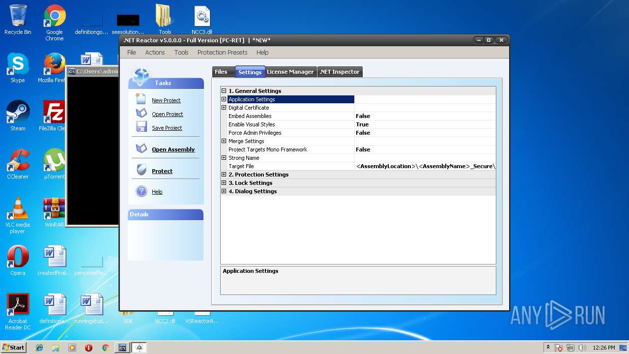
Task: Open the Recycle Bin desktop icon
Action: (18, 21)
